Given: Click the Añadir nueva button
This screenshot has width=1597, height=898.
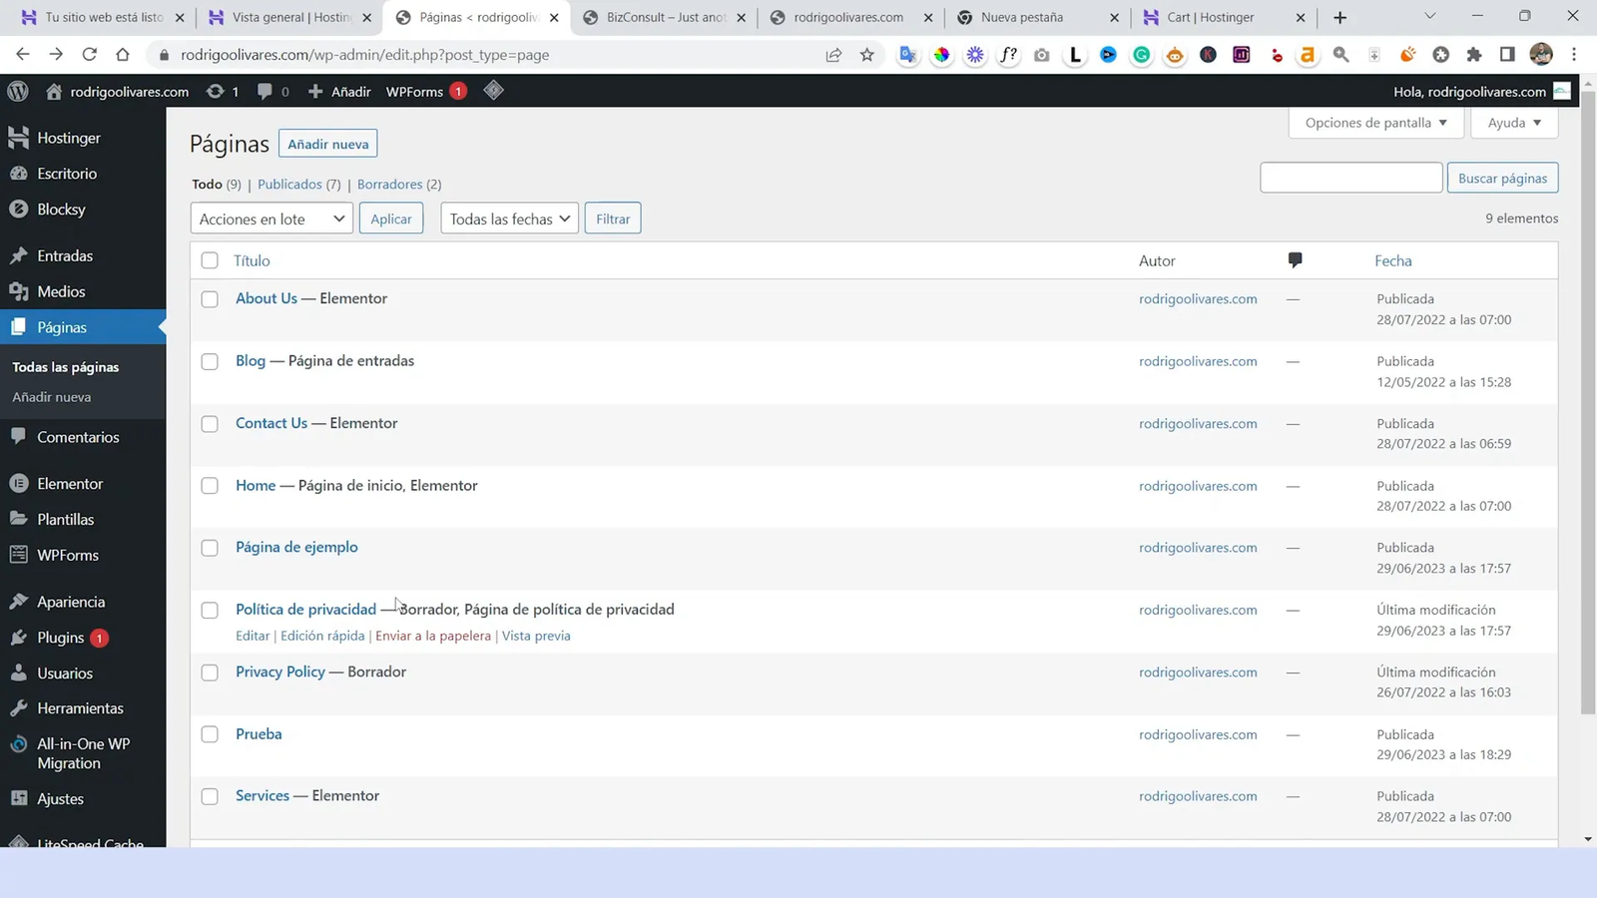Looking at the screenshot, I should 327,143.
